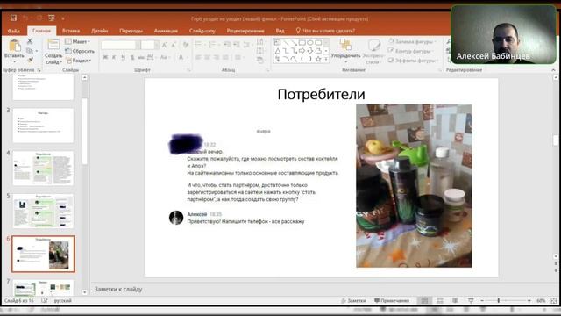561x316 pixels.
Task: Open the Раздел section dropdown
Action: [x=78, y=61]
